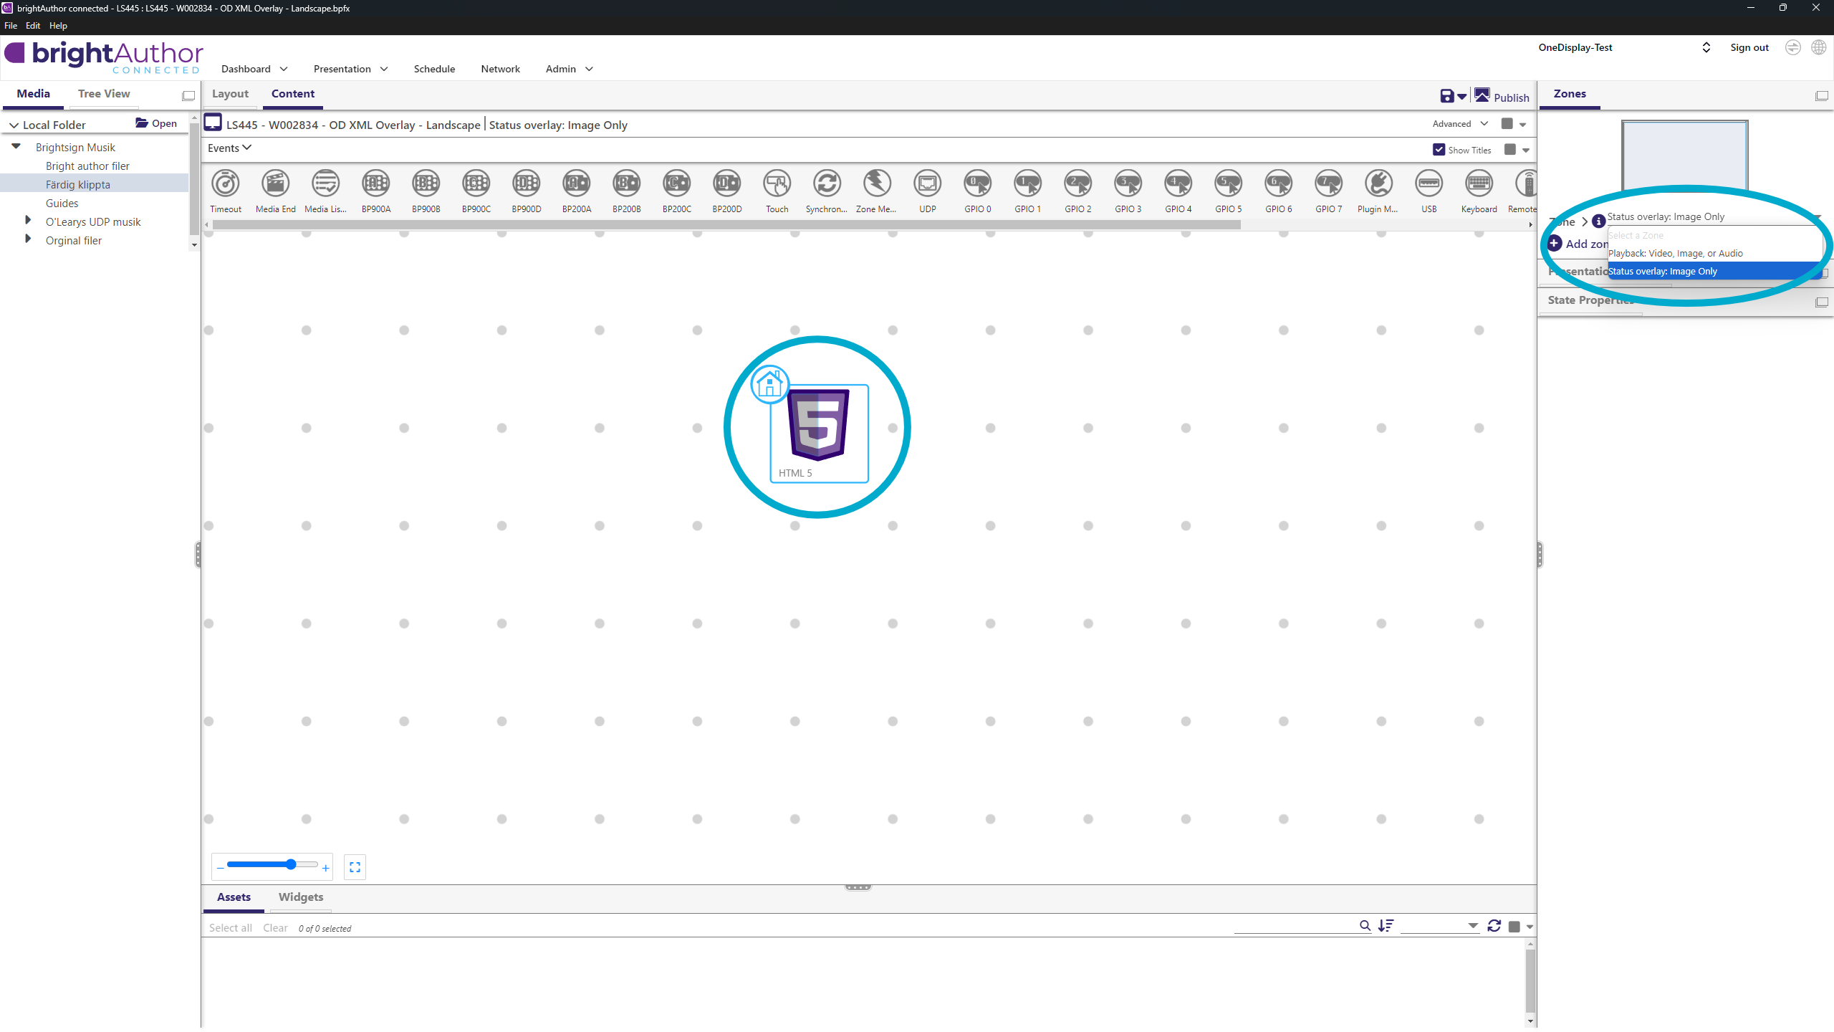The width and height of the screenshot is (1834, 1032).
Task: Switch to the Layout tab
Action: pyautogui.click(x=230, y=94)
